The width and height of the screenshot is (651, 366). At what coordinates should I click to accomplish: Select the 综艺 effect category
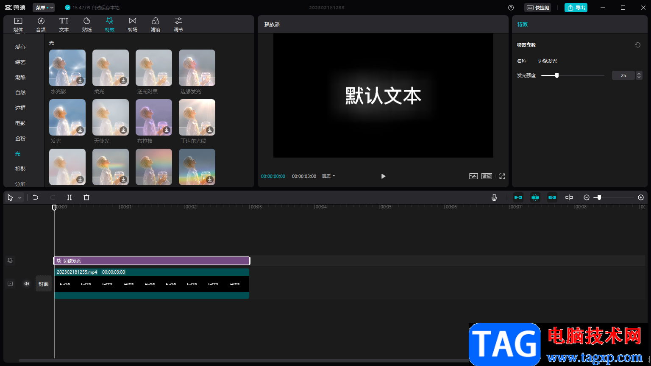tap(20, 62)
